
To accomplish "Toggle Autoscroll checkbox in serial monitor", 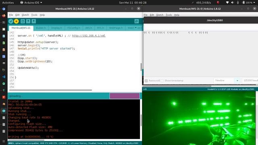I will click(x=146, y=81).
